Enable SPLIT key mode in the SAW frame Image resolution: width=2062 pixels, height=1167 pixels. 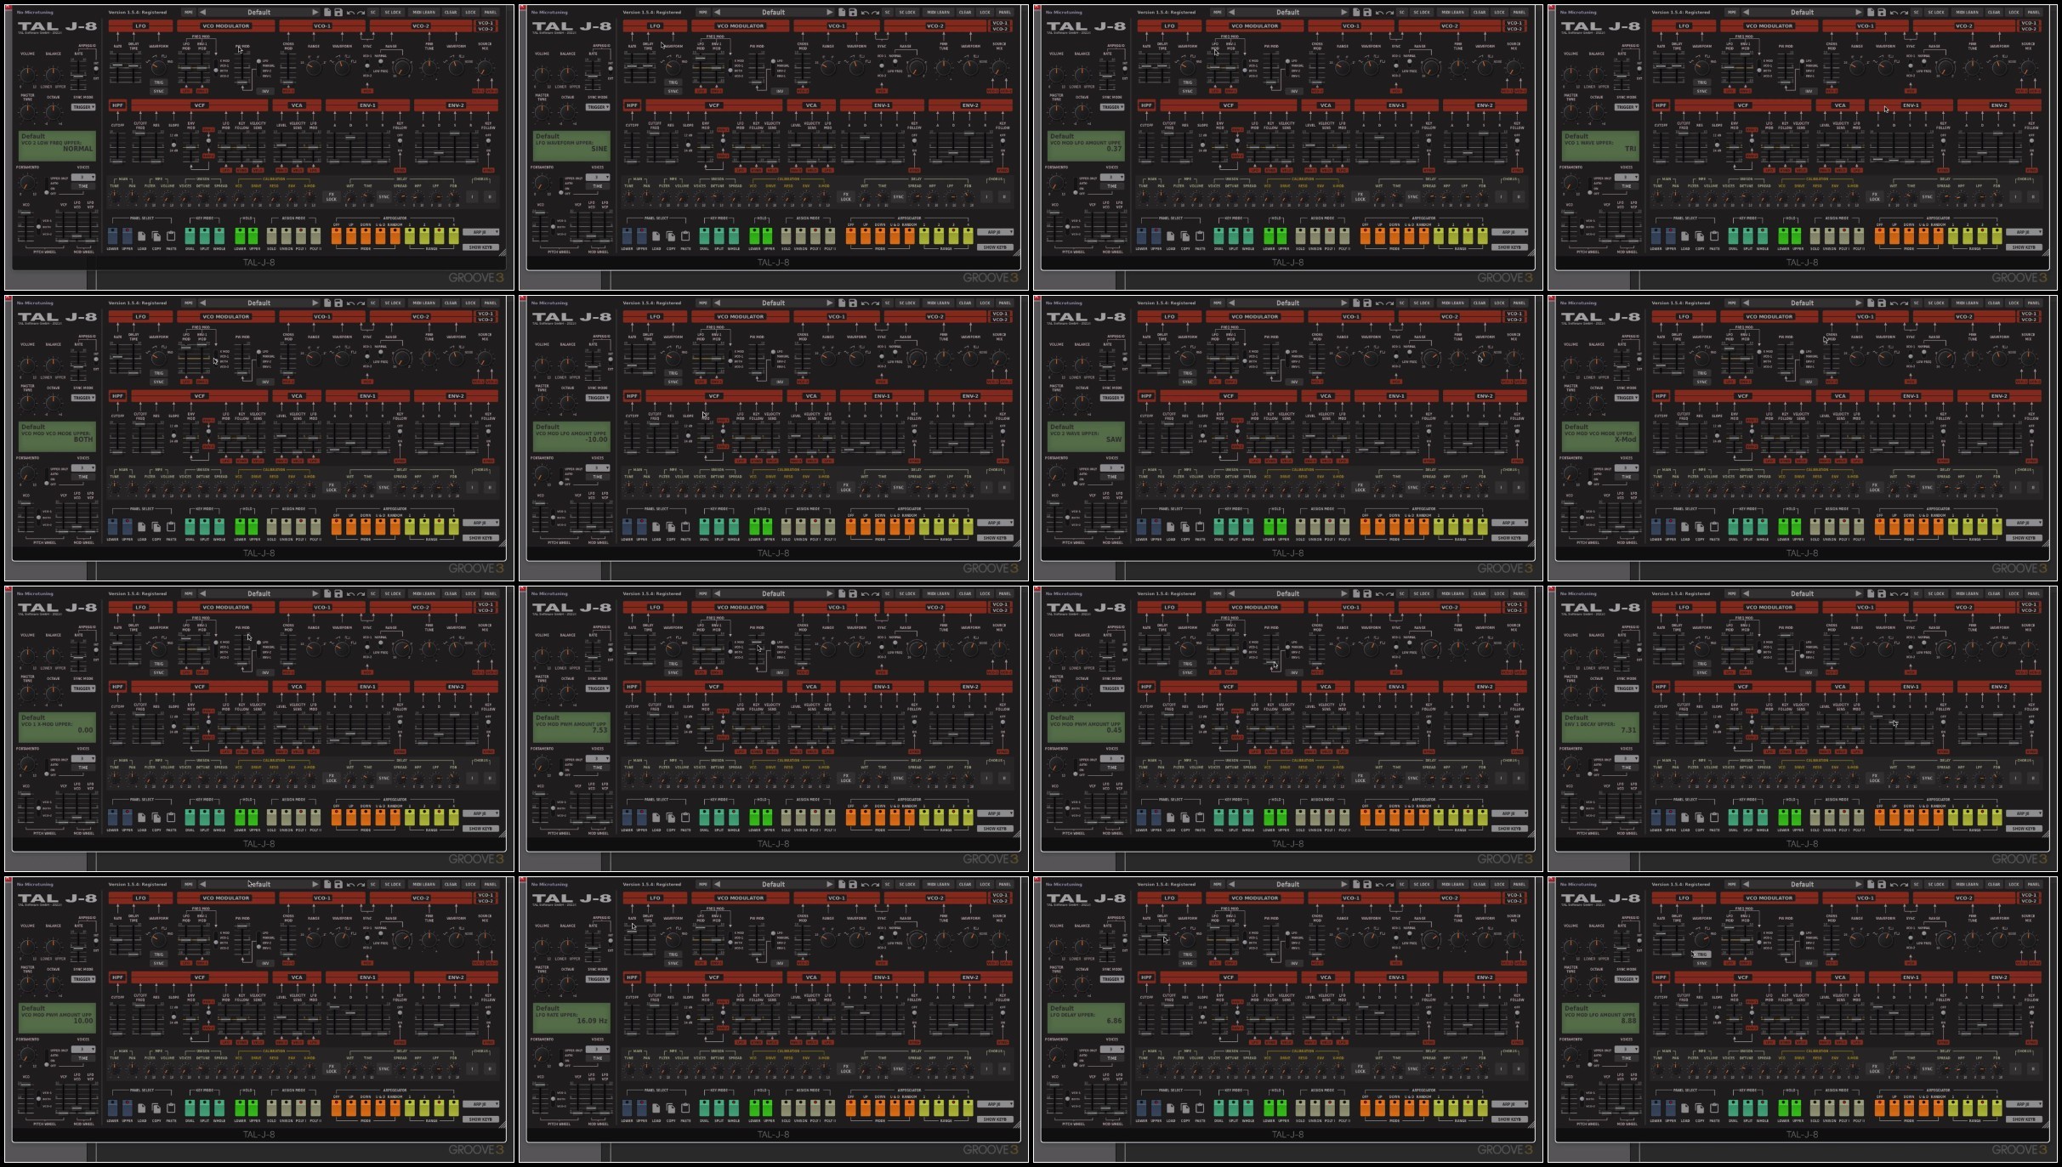(1233, 527)
